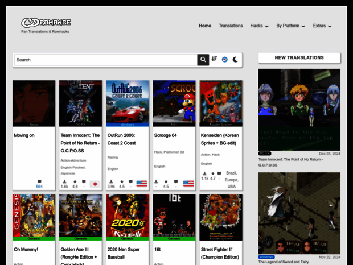This screenshot has height=265, width=353.
Task: Click download icon on Scrooge 64 card
Action: point(156,181)
